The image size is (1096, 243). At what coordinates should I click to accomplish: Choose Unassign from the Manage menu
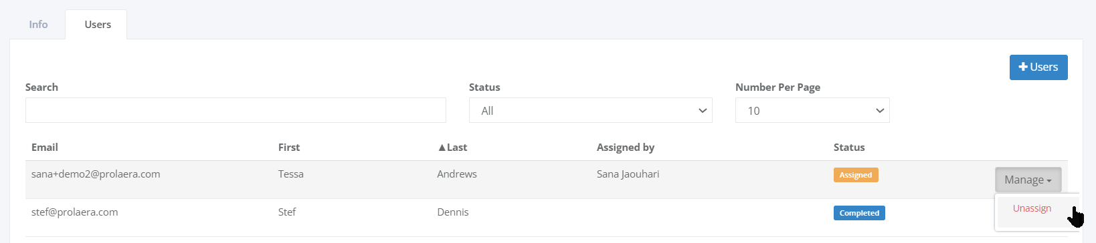pos(1032,208)
